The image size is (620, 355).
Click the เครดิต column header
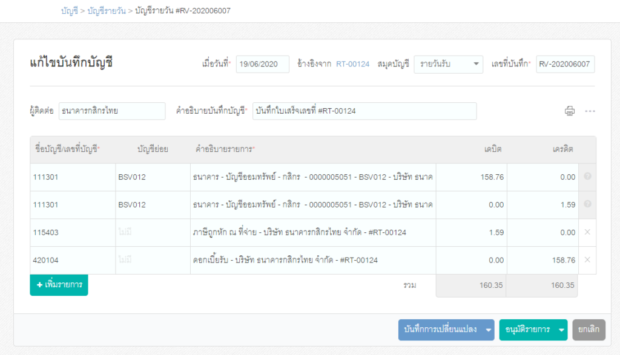pyautogui.click(x=562, y=149)
